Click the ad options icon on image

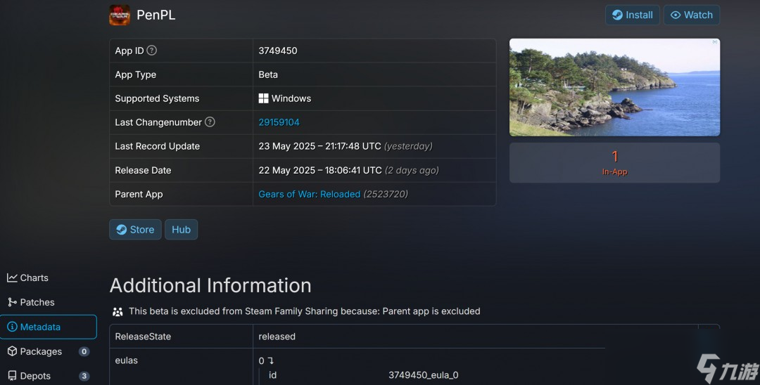[715, 42]
